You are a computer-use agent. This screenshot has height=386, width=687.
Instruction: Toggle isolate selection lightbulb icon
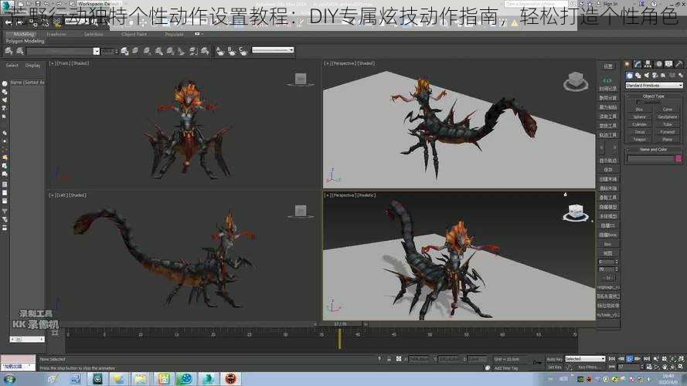[x=379, y=359]
